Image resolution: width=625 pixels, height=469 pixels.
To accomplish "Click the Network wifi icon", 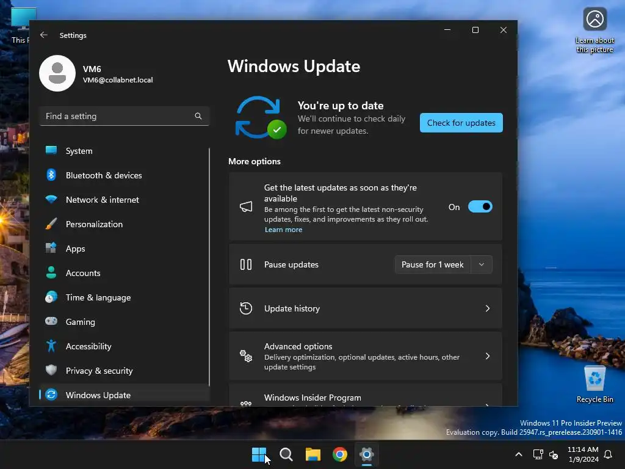I will [51, 199].
